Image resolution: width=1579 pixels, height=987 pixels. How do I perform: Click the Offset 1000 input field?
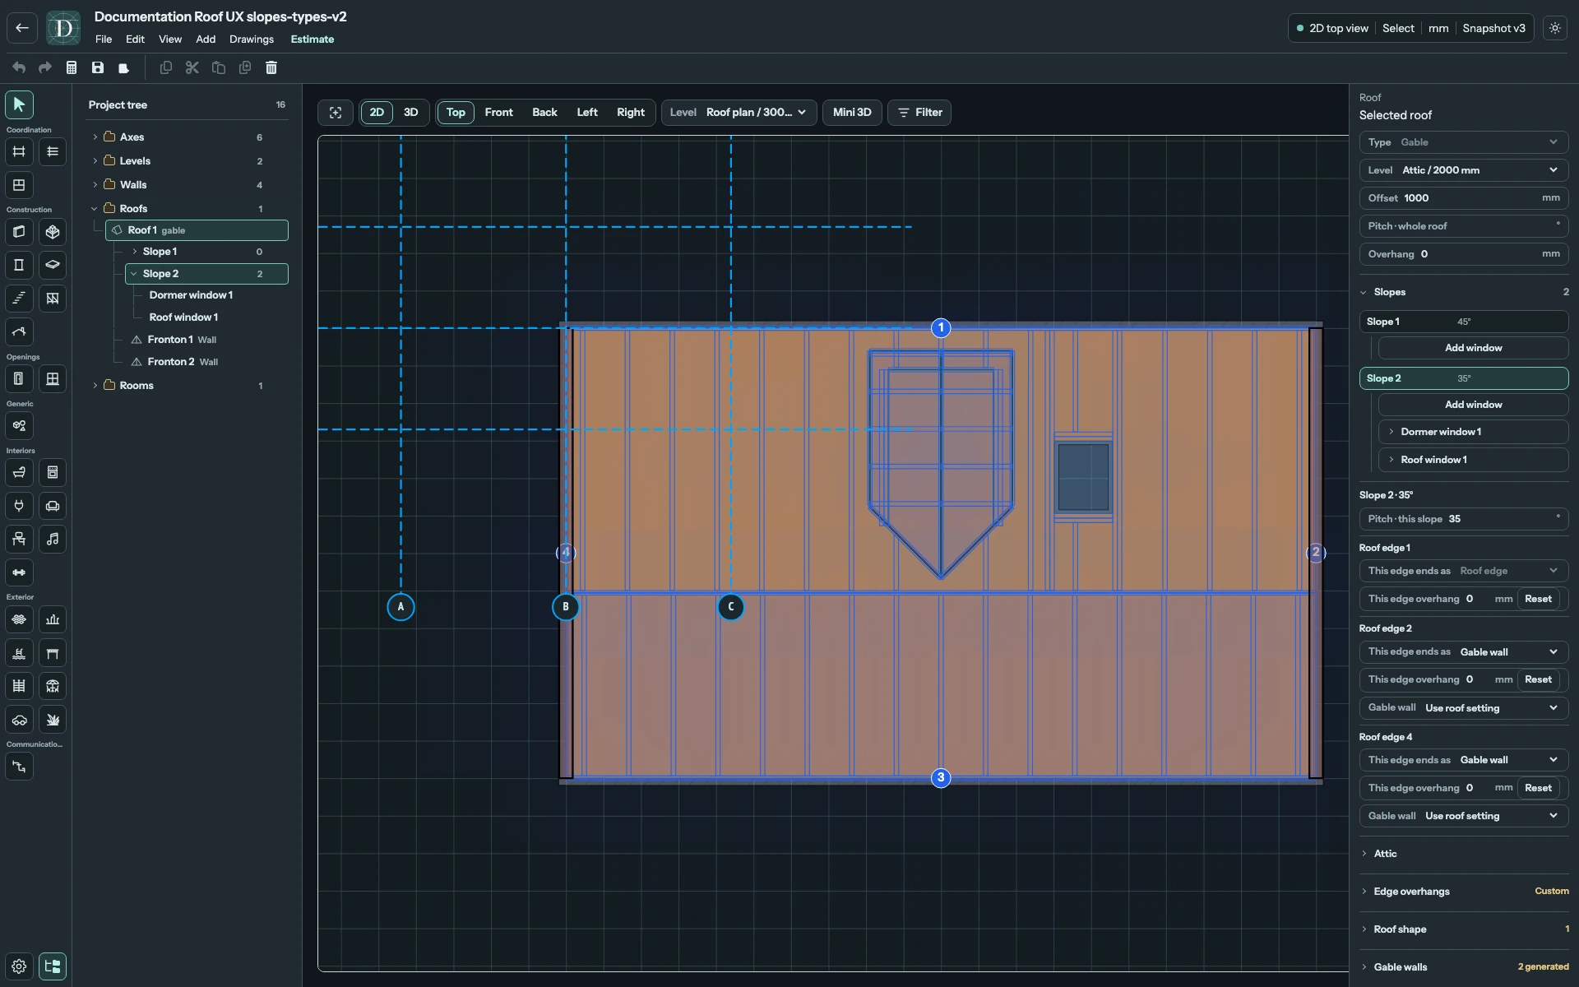tap(1463, 198)
